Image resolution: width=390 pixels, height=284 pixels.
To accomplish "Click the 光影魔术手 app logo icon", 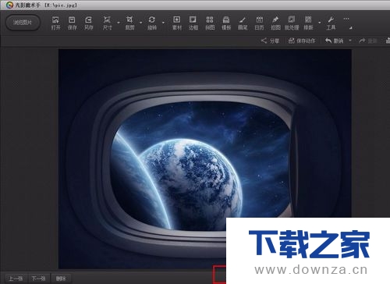I will tap(9, 5).
